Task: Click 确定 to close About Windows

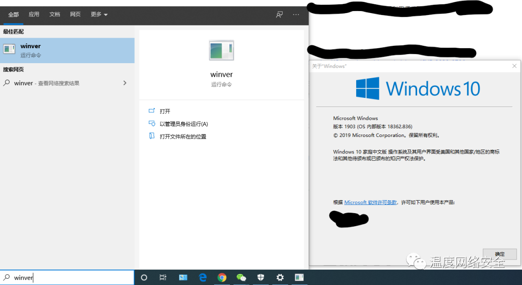Action: pos(500,254)
